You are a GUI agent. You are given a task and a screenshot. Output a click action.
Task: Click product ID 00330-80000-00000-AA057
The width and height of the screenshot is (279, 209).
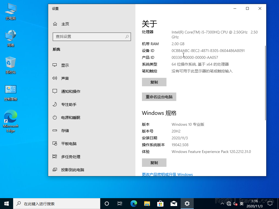click(x=195, y=57)
